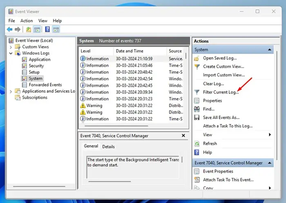Select event row at 30-03-2024 21:10:59
This screenshot has height=203, width=286.
[x=131, y=59]
